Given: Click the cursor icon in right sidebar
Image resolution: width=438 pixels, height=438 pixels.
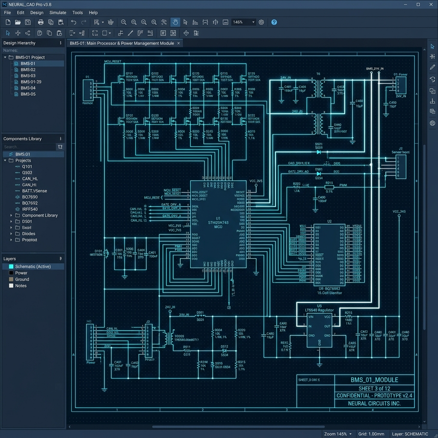Looking at the screenshot, I should (432, 46).
